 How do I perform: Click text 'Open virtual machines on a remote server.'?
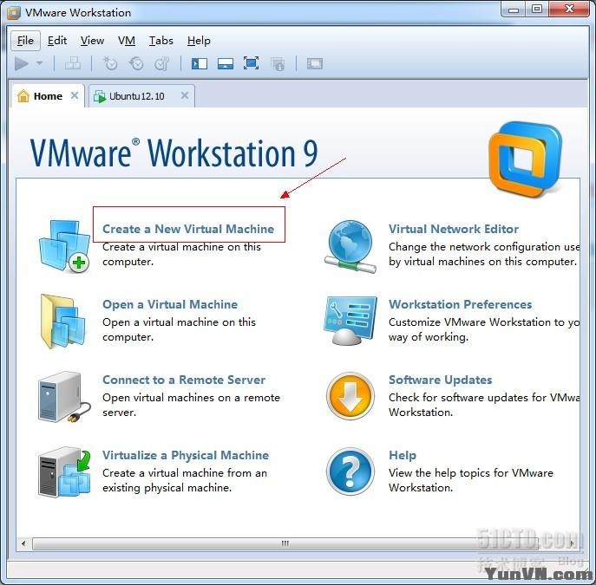pyautogui.click(x=191, y=405)
